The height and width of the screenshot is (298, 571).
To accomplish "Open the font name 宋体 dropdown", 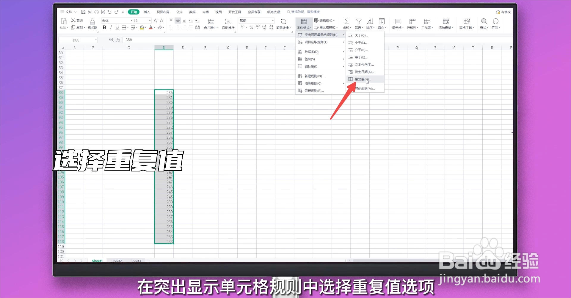I will pos(131,21).
